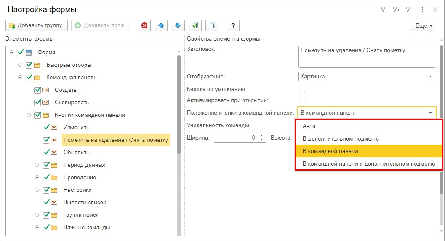Move element down with blue arrow
This screenshot has height=241, width=445.
pyautogui.click(x=178, y=25)
